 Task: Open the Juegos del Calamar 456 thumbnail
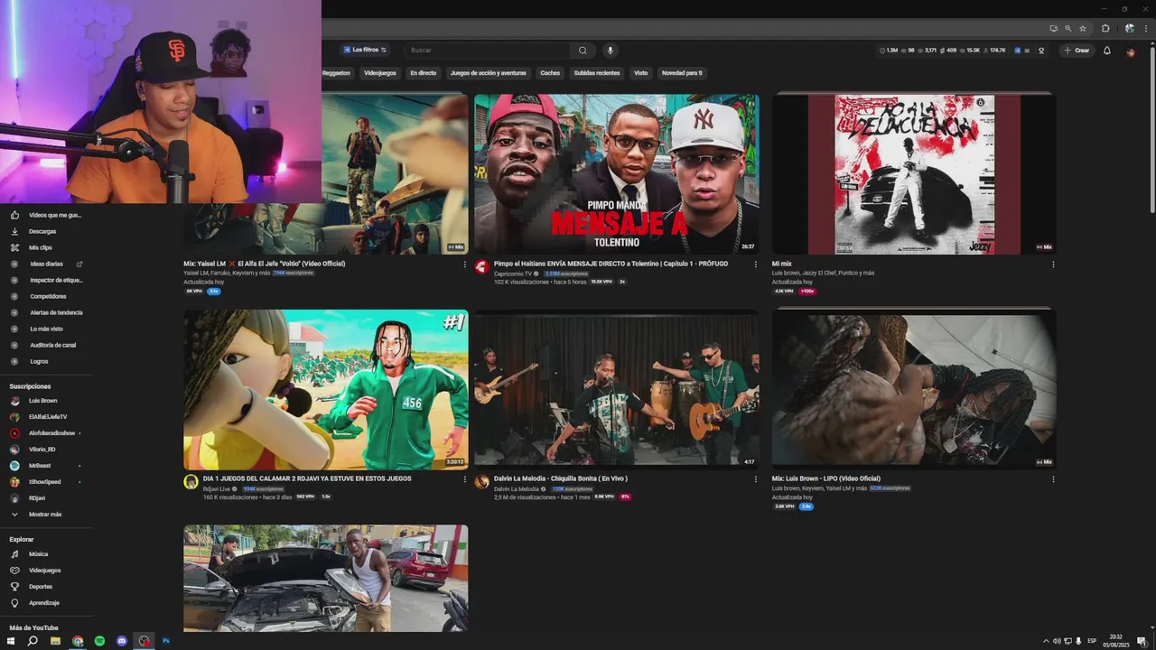(326, 390)
